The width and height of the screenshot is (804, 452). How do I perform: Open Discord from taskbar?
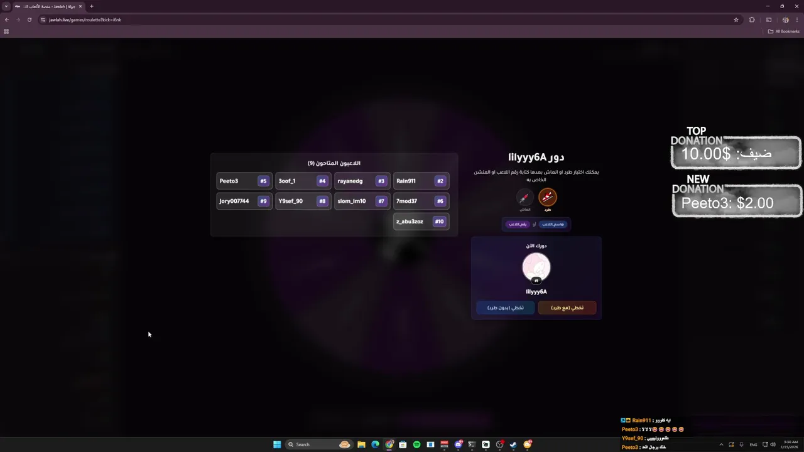[459, 444]
